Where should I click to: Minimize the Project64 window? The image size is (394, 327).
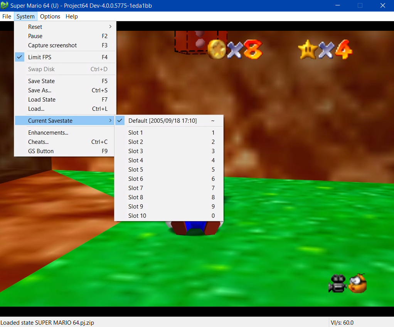click(x=338, y=5)
